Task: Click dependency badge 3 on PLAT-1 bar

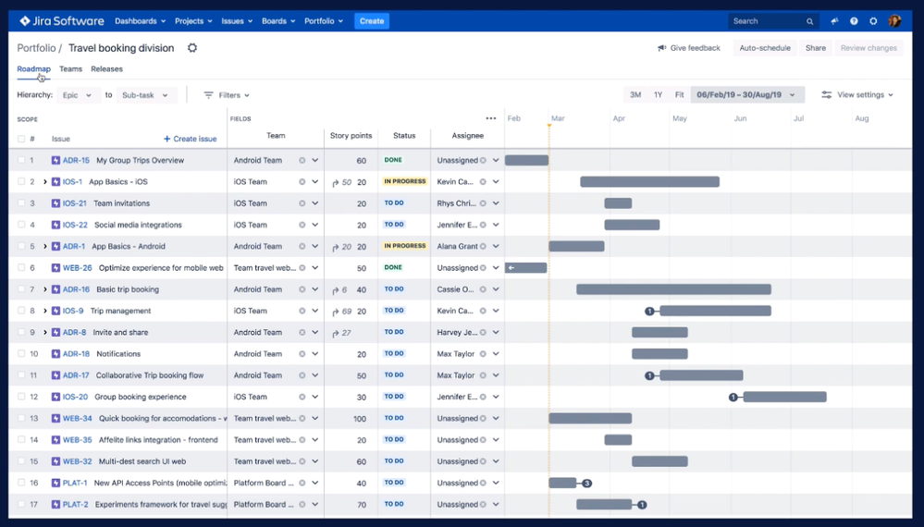Action: click(587, 484)
